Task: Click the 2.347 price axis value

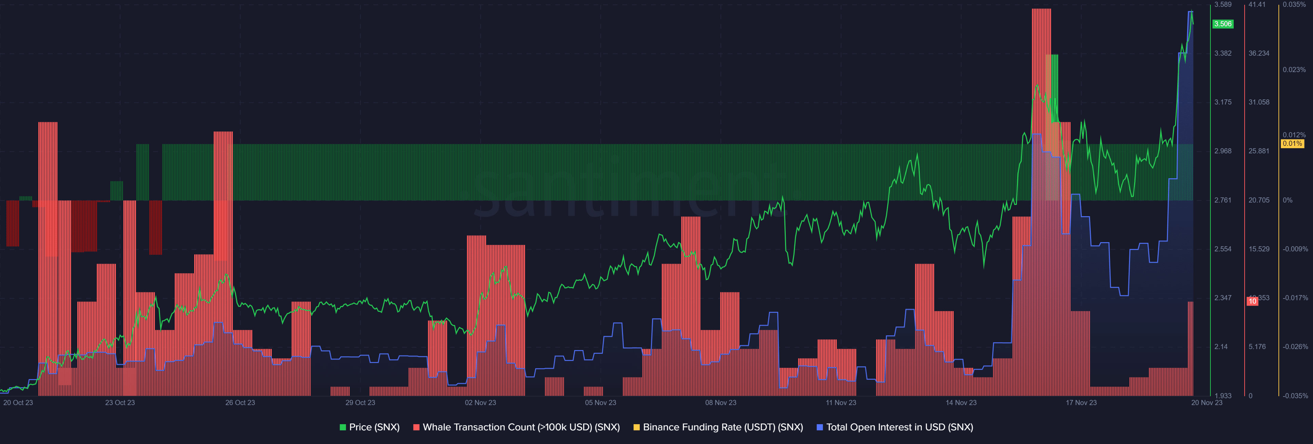Action: (1223, 298)
